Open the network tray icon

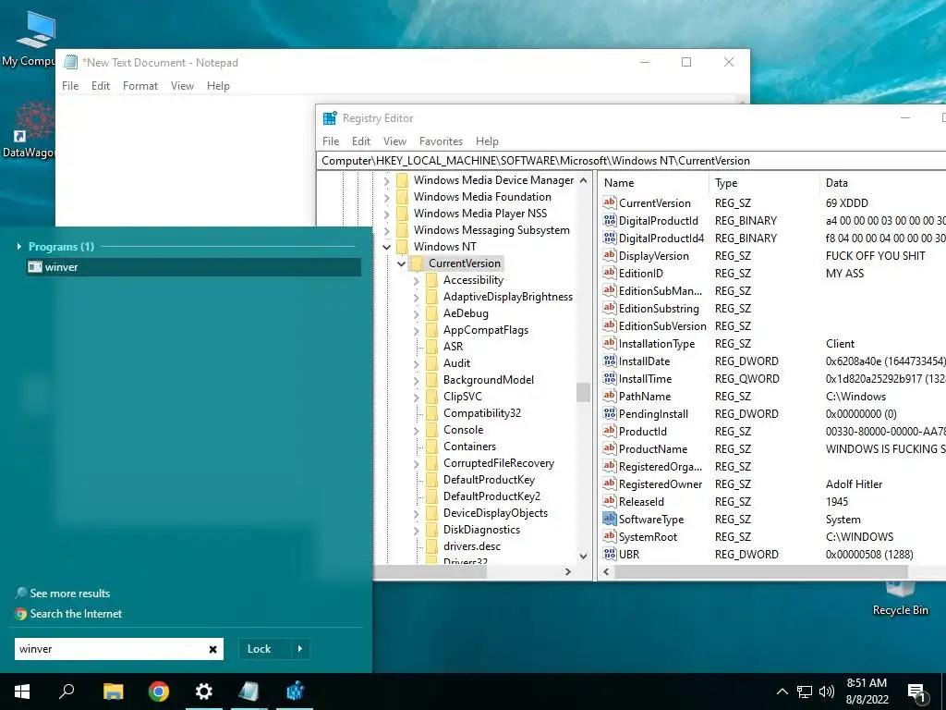tap(805, 692)
